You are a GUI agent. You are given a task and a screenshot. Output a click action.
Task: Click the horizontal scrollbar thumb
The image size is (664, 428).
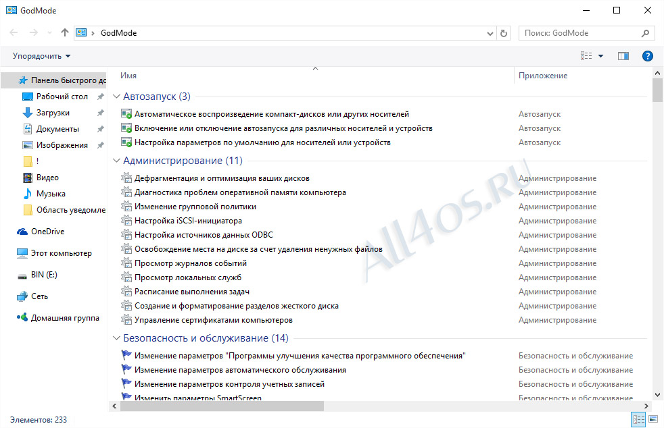(x=222, y=406)
